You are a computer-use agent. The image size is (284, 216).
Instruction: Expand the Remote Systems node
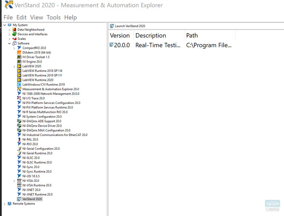point(4,204)
